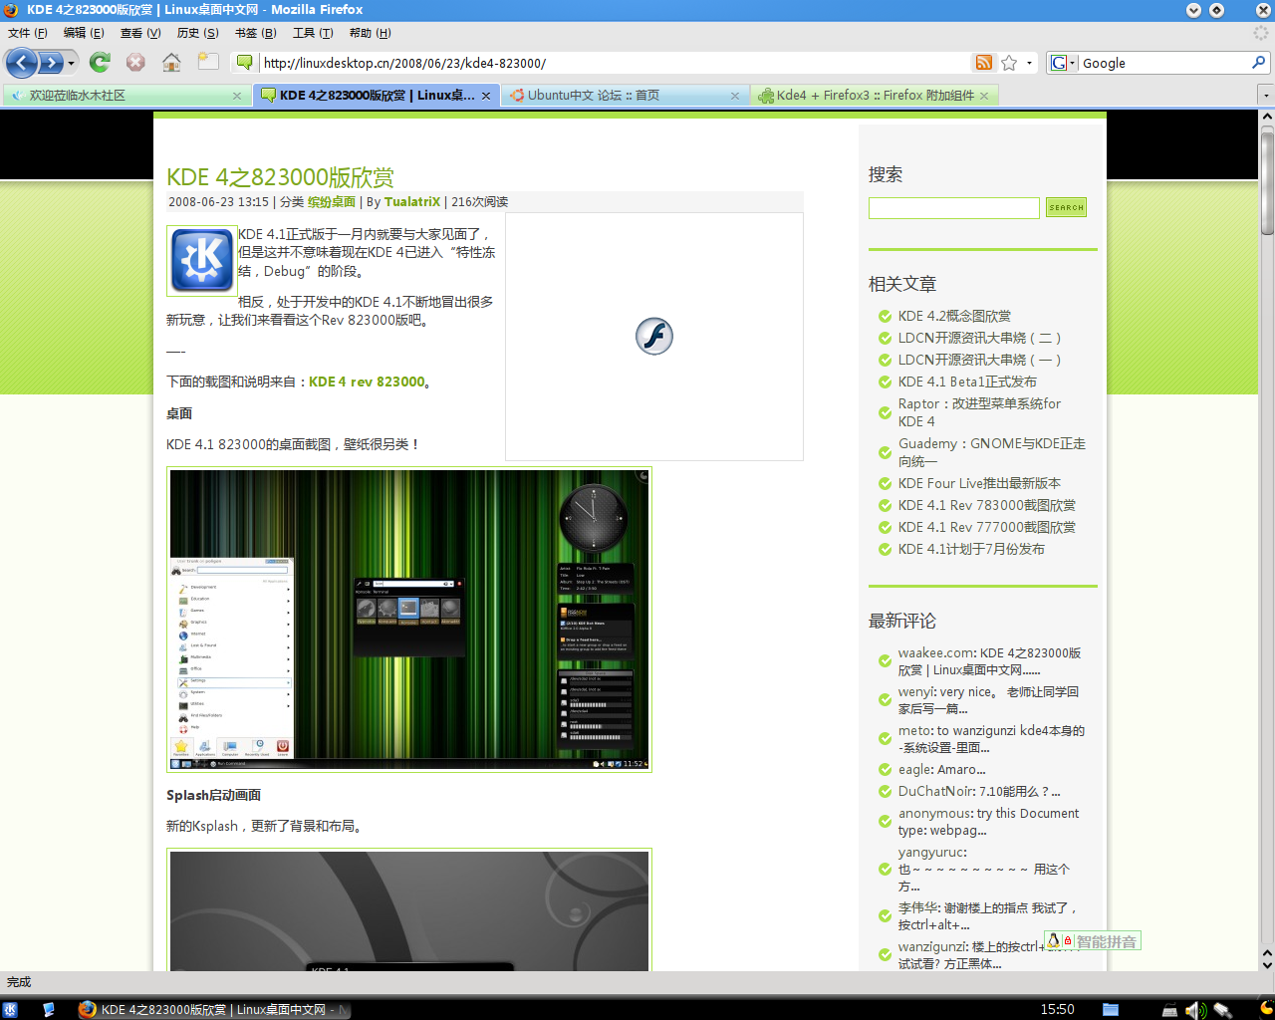The width and height of the screenshot is (1275, 1020).
Task: Close the 欢迎莅临水木社区 tab
Action: [x=237, y=96]
